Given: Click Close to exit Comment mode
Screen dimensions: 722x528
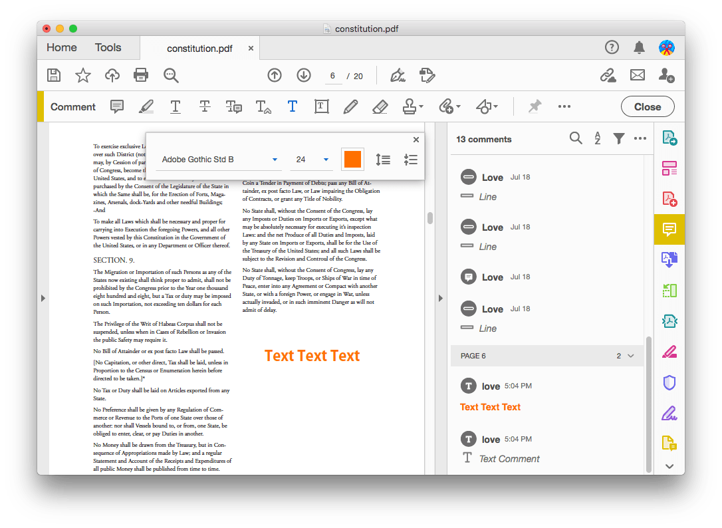Looking at the screenshot, I should [x=647, y=106].
